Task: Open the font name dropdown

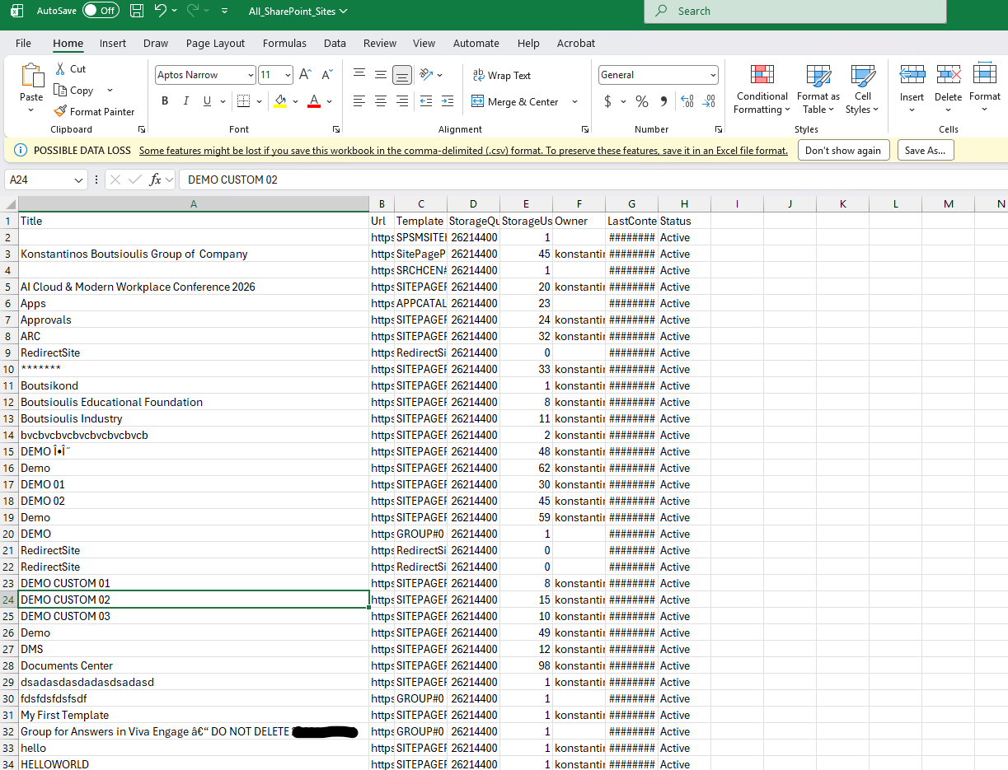Action: [x=251, y=75]
